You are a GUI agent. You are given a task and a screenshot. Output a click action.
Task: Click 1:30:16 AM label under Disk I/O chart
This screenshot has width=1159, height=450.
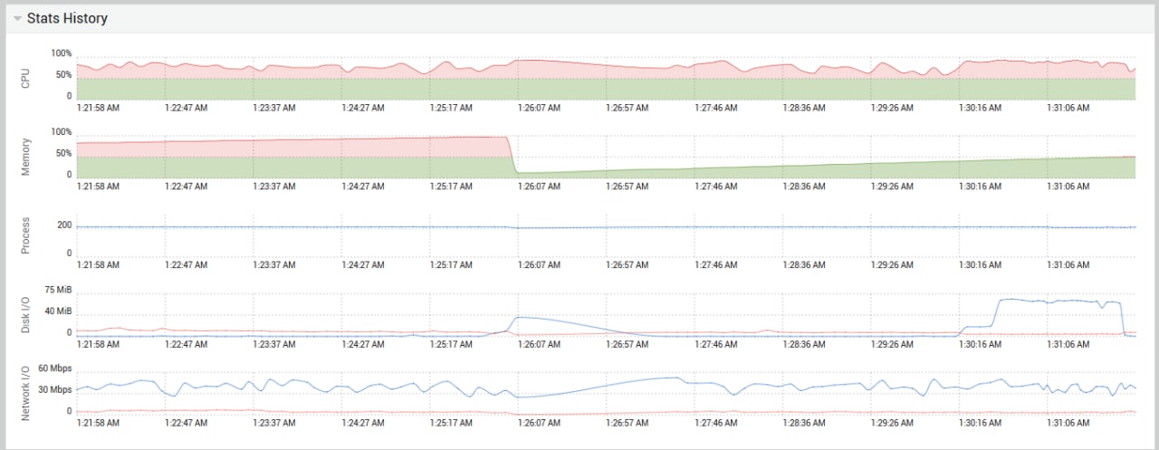point(981,344)
